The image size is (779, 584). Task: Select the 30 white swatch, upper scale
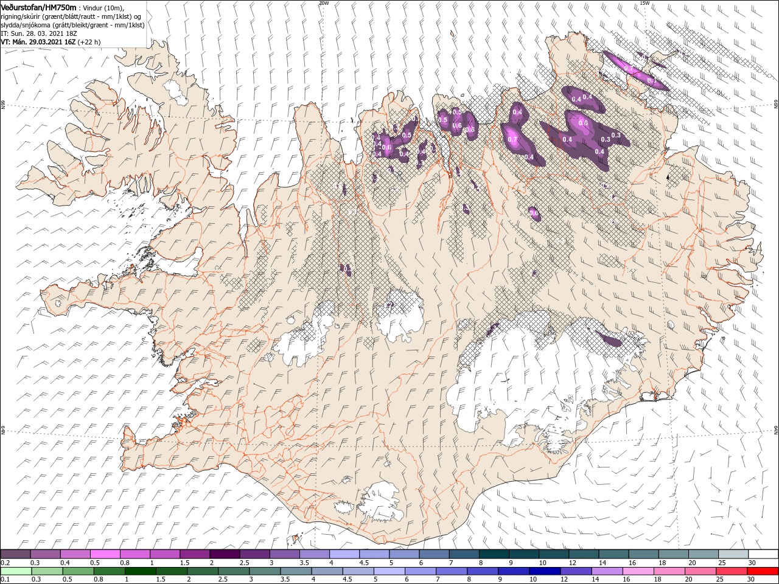(763, 554)
